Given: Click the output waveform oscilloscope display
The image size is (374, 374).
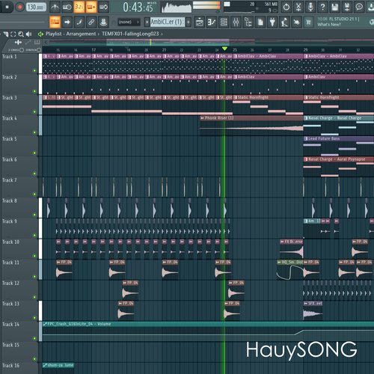Looking at the screenshot, I should [176, 7].
